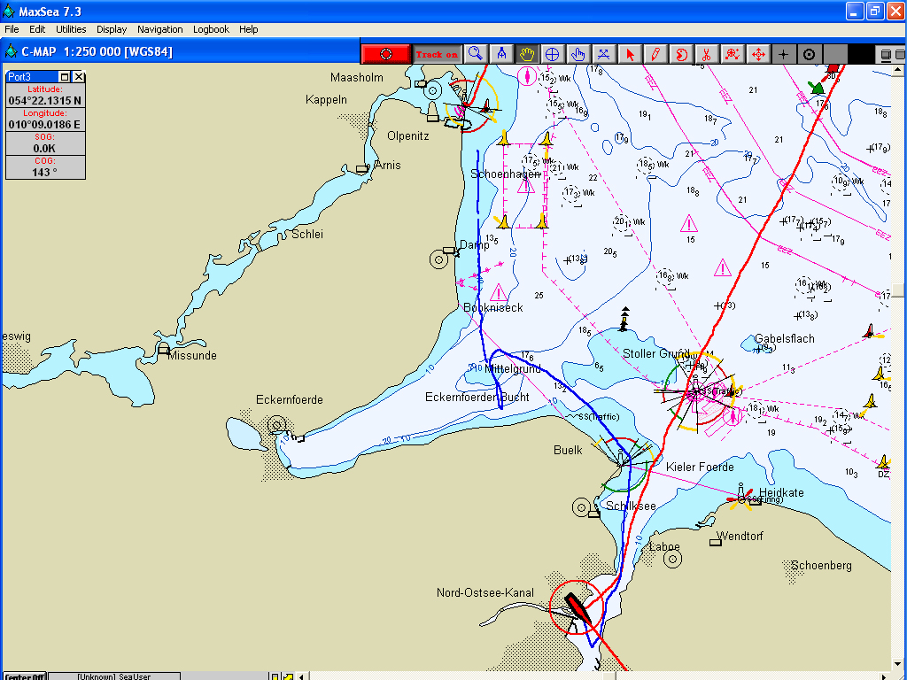This screenshot has height=680, width=907.
Task: Click the Missunde label on chart
Action: [192, 356]
